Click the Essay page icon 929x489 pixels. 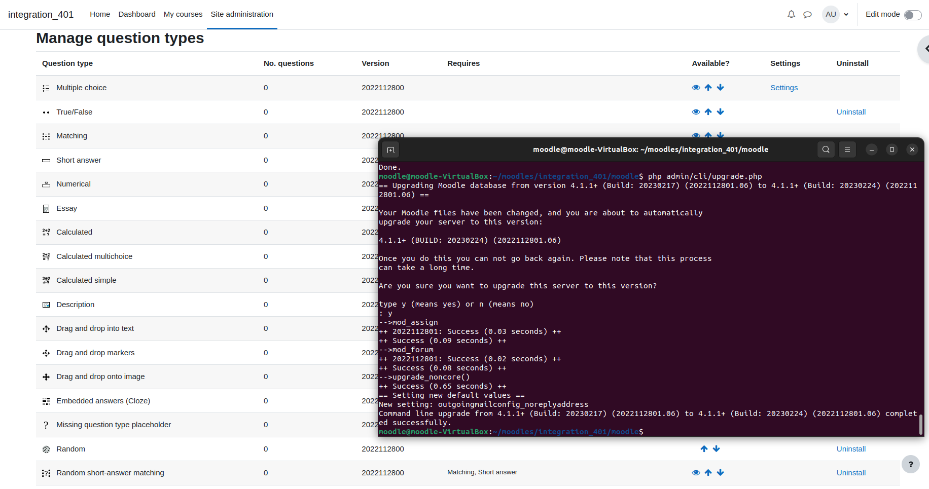[46, 209]
